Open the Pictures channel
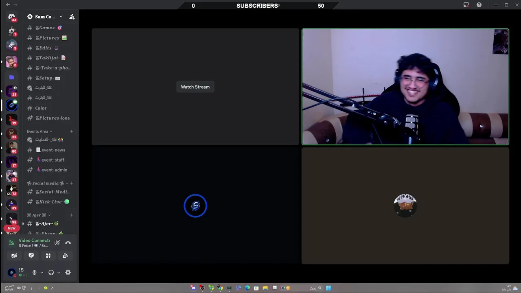The width and height of the screenshot is (521, 293). [x=48, y=38]
